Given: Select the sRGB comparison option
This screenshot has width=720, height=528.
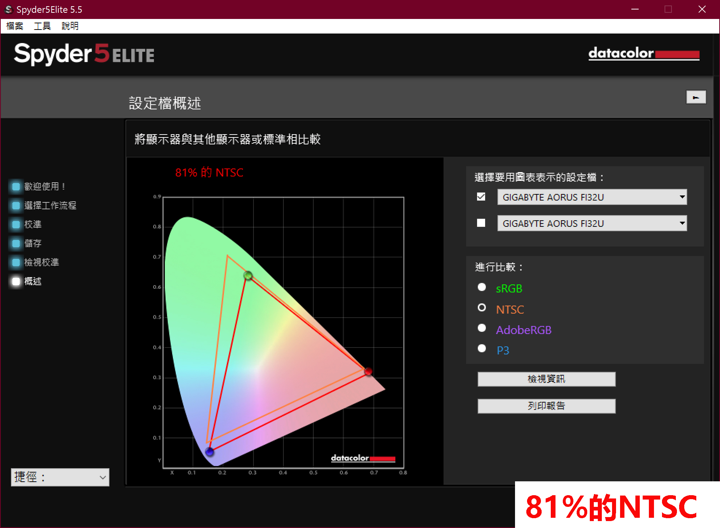Looking at the screenshot, I should (481, 287).
